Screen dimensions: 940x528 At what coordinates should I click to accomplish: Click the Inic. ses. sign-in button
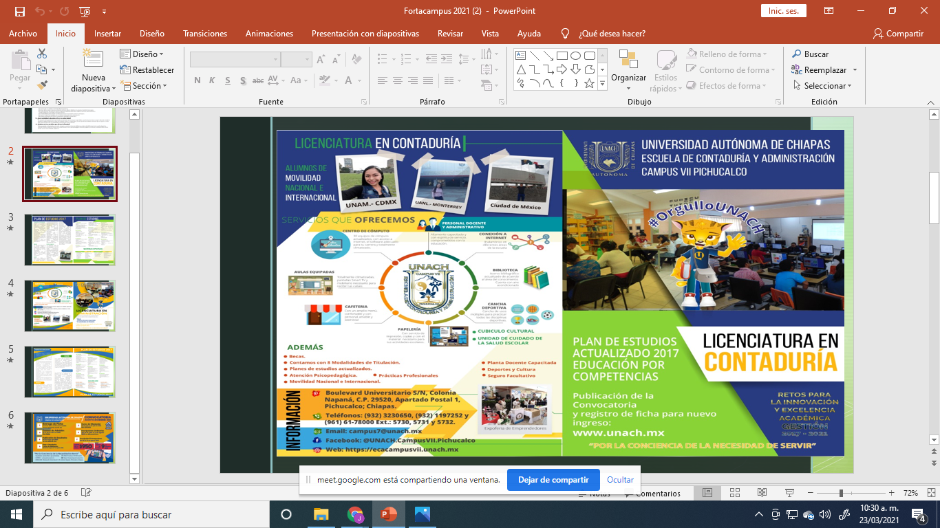(x=783, y=11)
